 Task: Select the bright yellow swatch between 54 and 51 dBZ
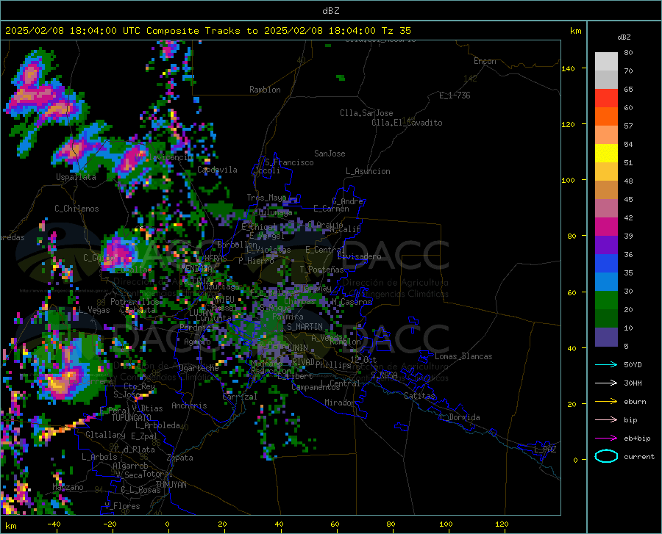pos(606,154)
